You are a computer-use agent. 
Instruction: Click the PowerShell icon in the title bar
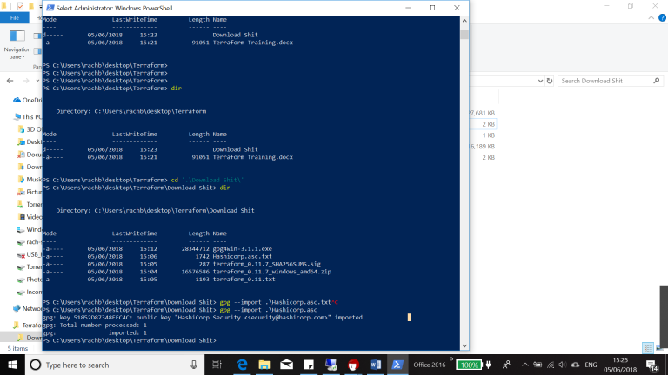[x=50, y=8]
